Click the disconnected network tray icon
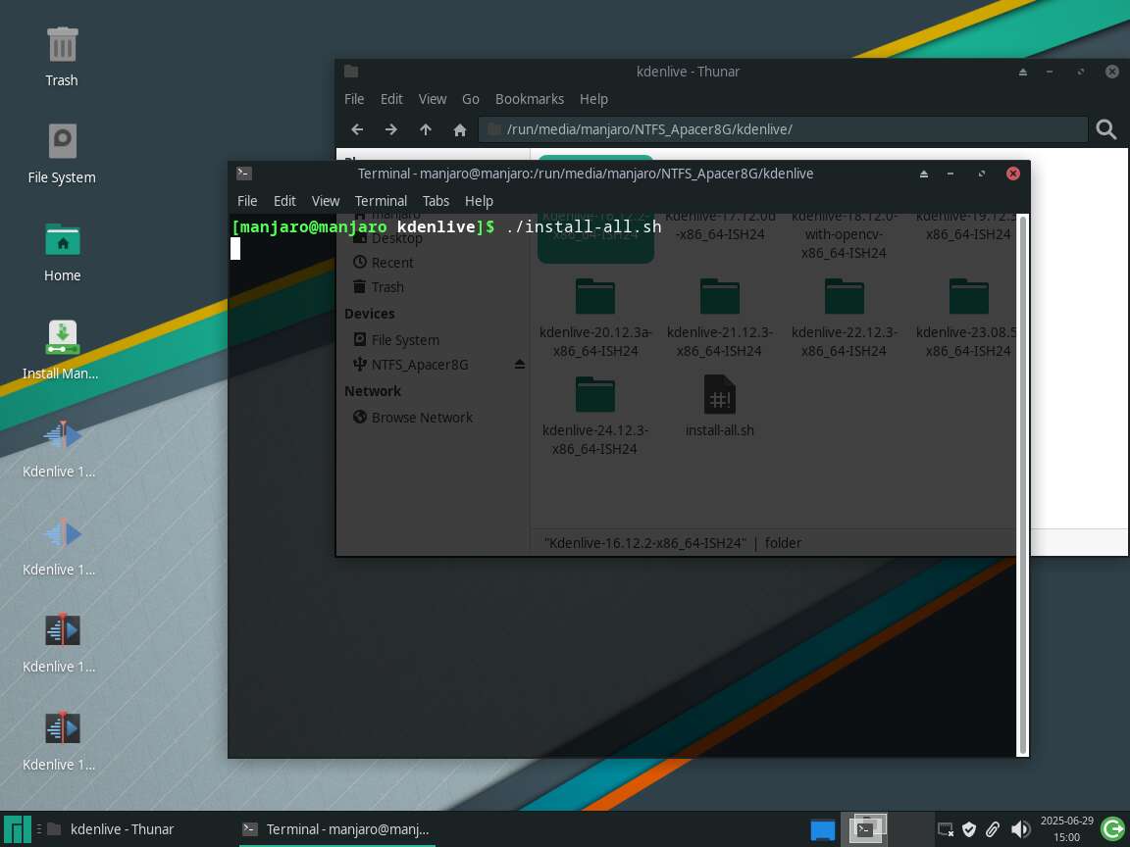Viewport: 1130px width, 847px height. tap(945, 829)
